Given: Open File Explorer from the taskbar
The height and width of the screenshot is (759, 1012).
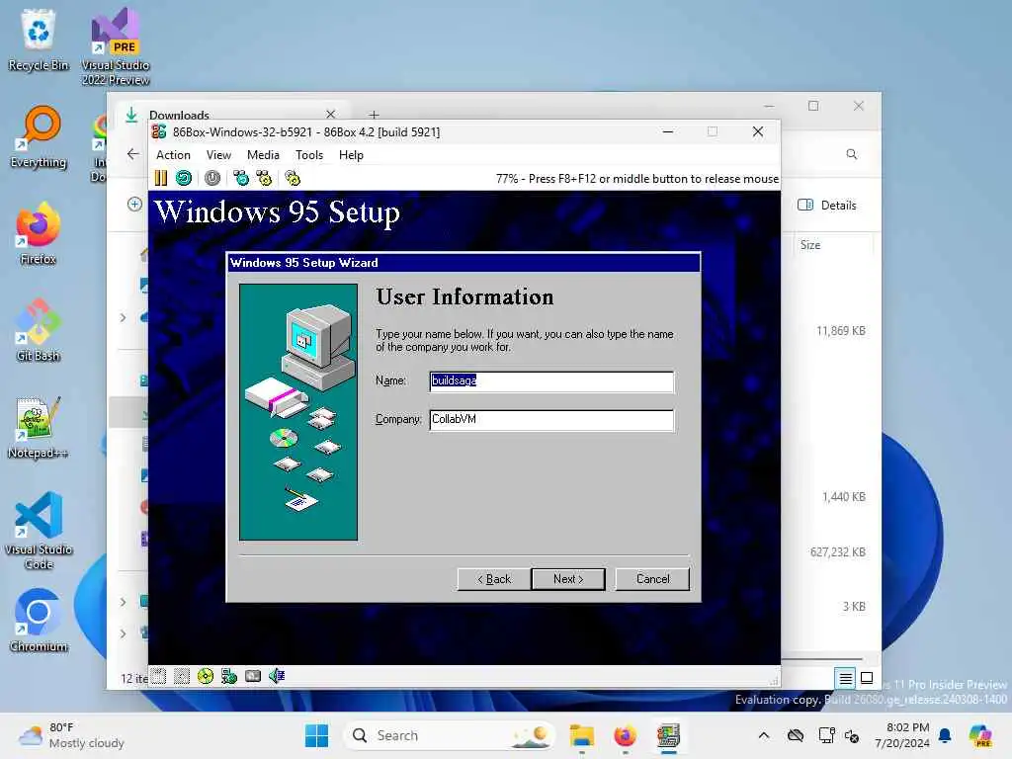Looking at the screenshot, I should (x=581, y=735).
